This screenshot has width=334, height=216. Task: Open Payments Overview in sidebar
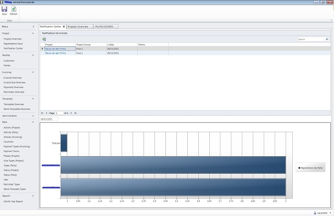tap(14, 87)
